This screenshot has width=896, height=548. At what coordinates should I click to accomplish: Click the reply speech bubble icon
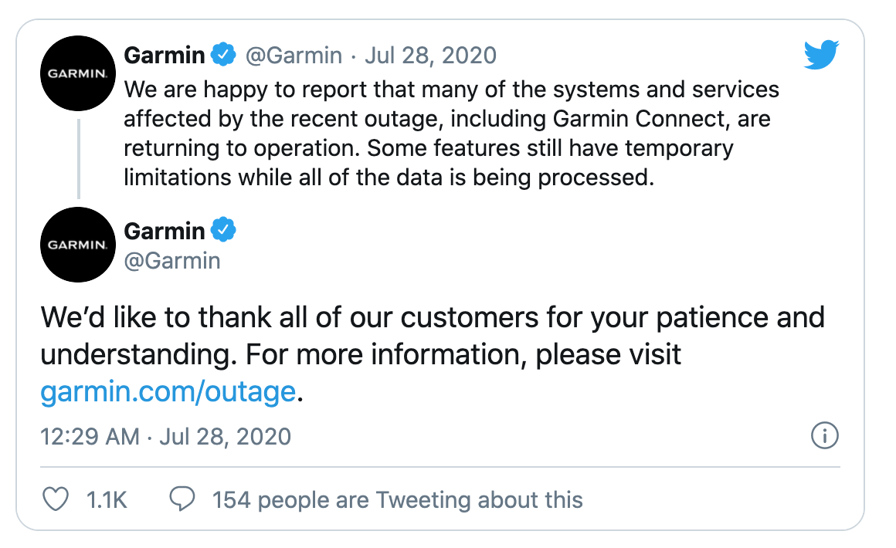182,499
